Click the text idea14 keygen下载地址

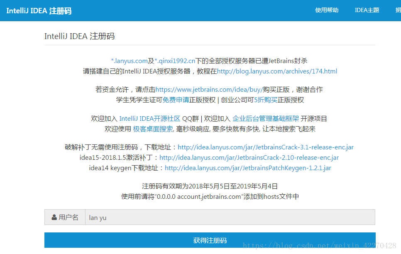(x=124, y=168)
